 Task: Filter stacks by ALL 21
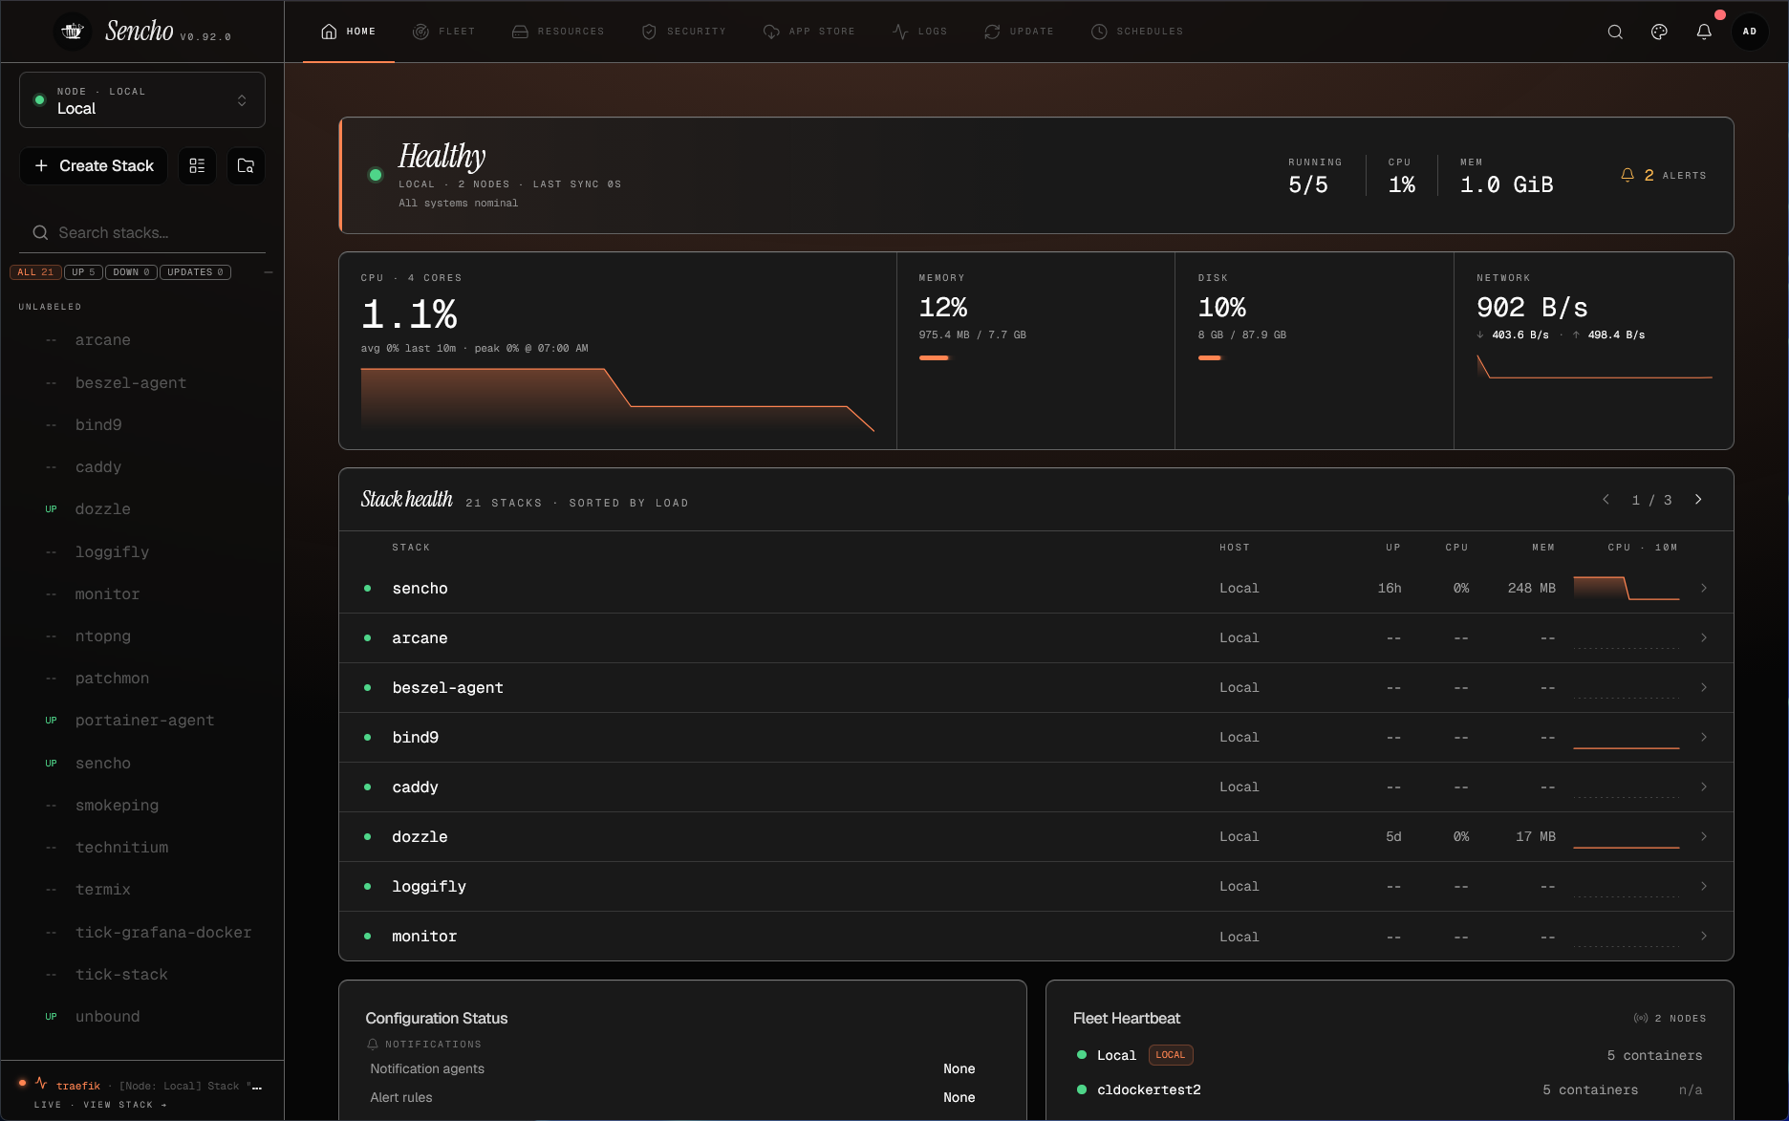[35, 272]
